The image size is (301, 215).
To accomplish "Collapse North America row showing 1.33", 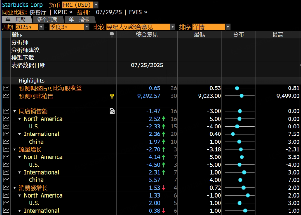I will pos(20,195).
